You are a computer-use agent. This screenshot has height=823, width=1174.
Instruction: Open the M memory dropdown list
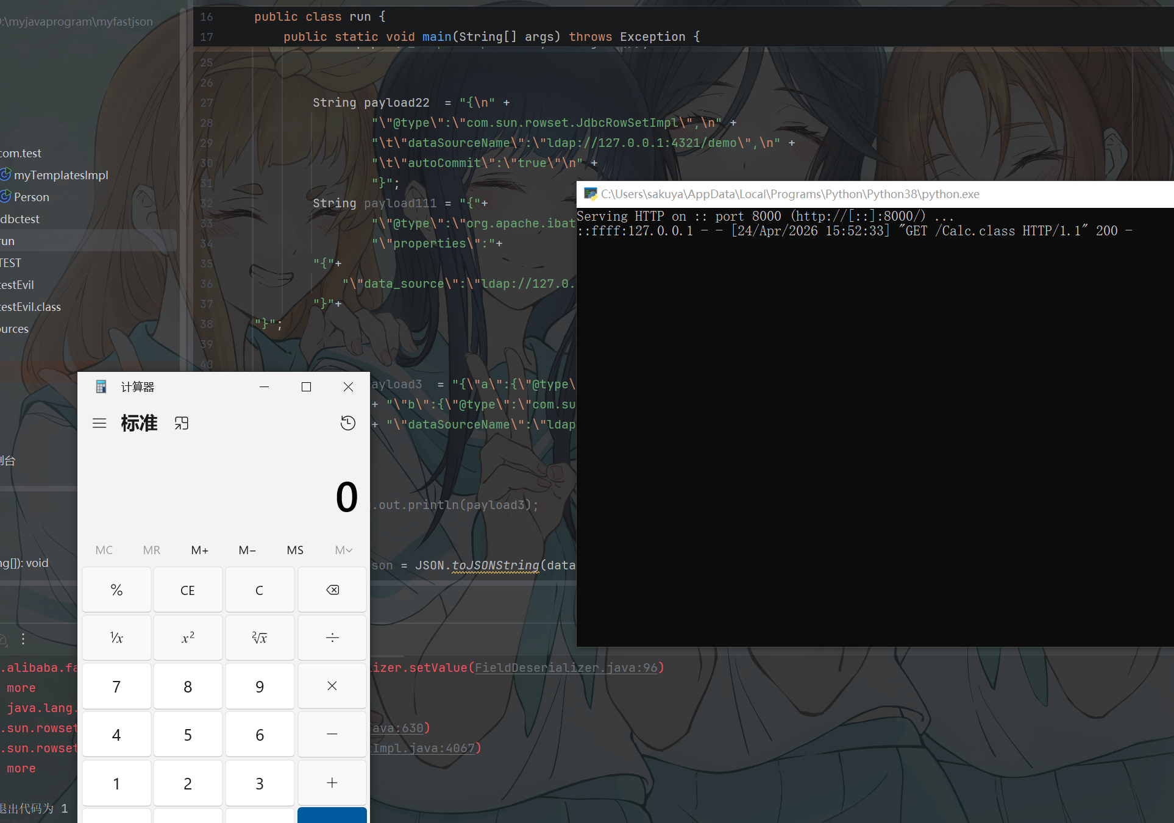pos(344,550)
